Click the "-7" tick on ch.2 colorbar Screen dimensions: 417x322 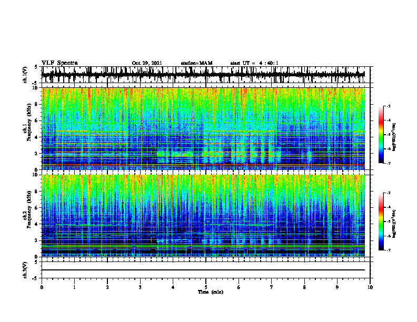pos(389,250)
